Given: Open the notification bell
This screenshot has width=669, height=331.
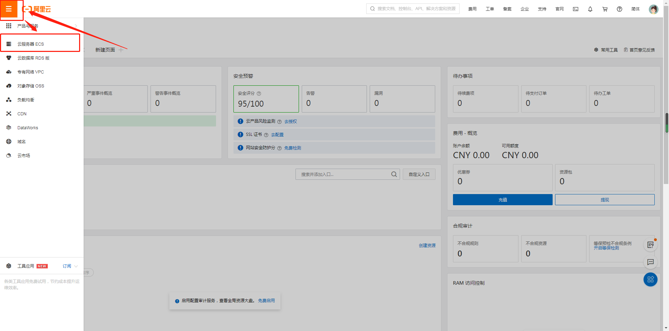Looking at the screenshot, I should click(590, 9).
